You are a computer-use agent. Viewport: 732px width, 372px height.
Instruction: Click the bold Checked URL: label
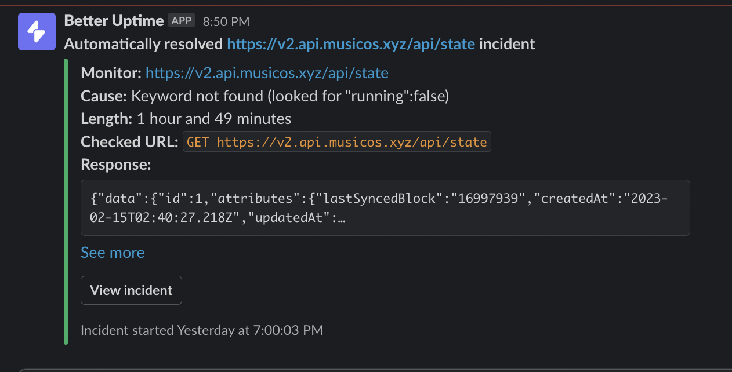tap(129, 142)
